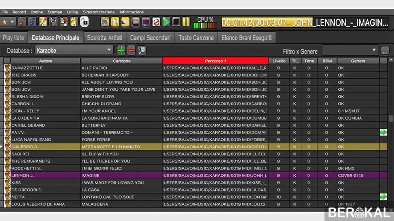This screenshot has height=221, width=394.
Task: Click the red minus remove button
Action: [x=131, y=51]
